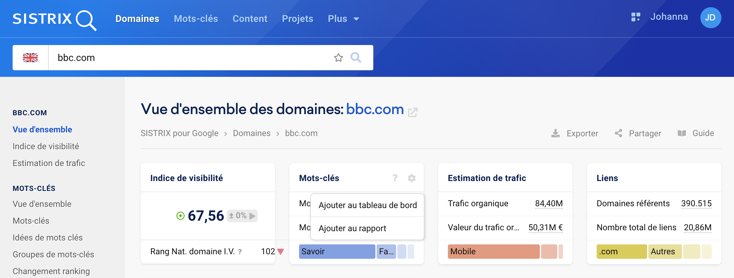The width and height of the screenshot is (734, 278).
Task: Click the Partager label
Action: [x=645, y=133]
